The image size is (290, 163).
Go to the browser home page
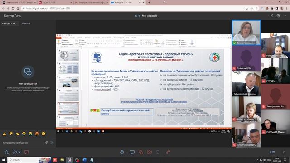click(18, 8)
